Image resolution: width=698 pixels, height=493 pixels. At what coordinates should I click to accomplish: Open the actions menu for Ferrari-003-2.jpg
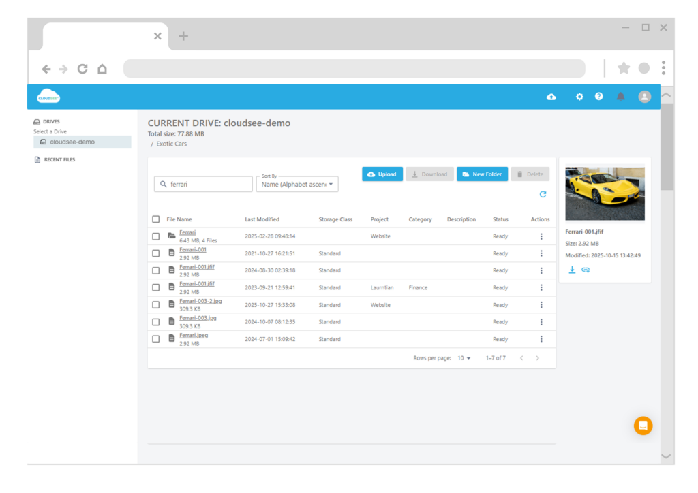pos(541,304)
